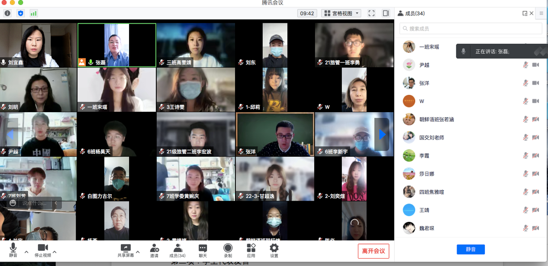Expand the options arrow beside 共享屏幕
This screenshot has width=548, height=266.
point(138,252)
